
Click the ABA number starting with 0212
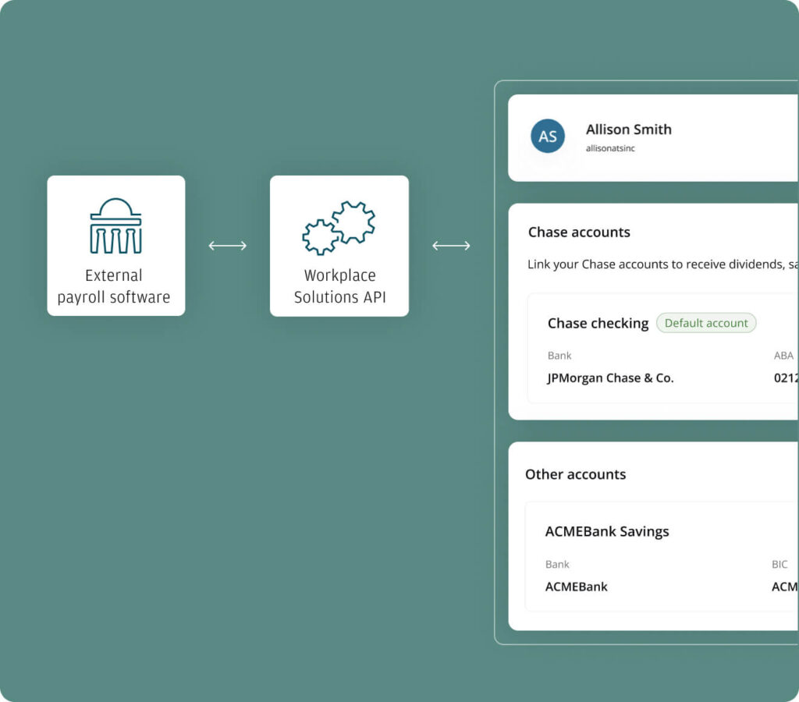[x=785, y=378]
